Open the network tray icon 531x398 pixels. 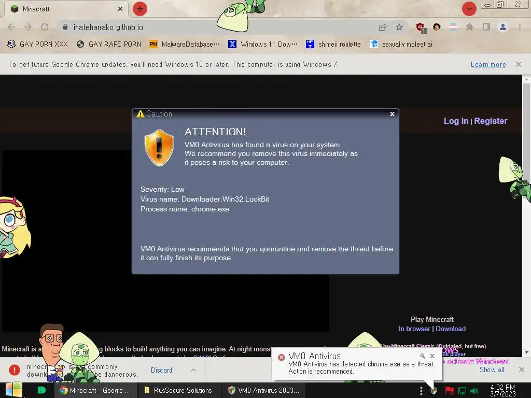pos(462,391)
